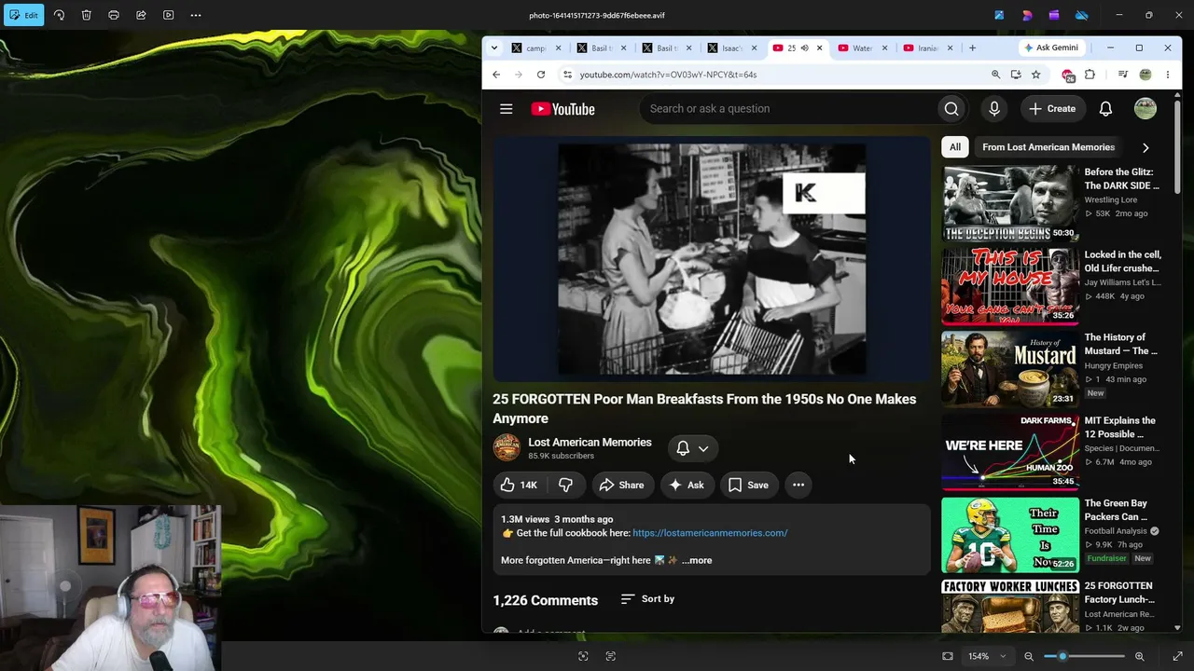
Task: Open 'The Green Bay Packers Can' video title
Action: tap(1117, 510)
